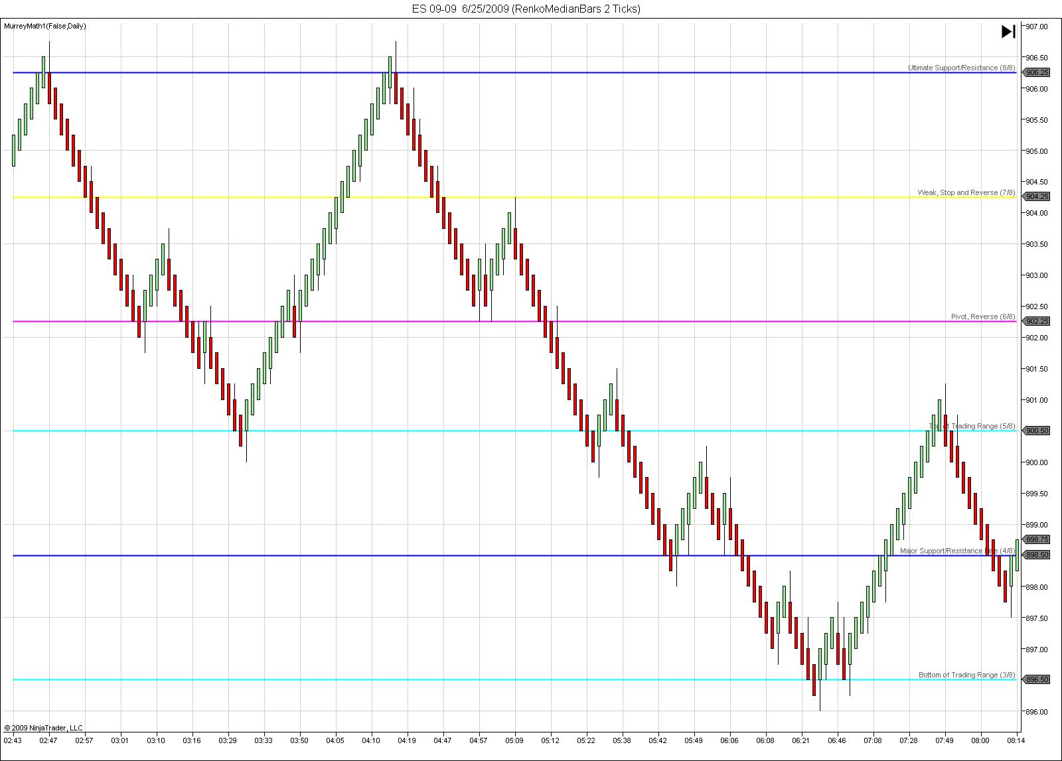Click the 907.00 price axis label
The image size is (1062, 761).
[x=1037, y=27]
